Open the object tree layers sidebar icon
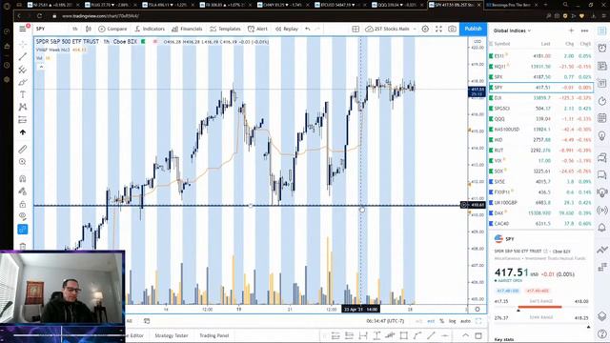This screenshot has width=610, height=343. [x=601, y=316]
